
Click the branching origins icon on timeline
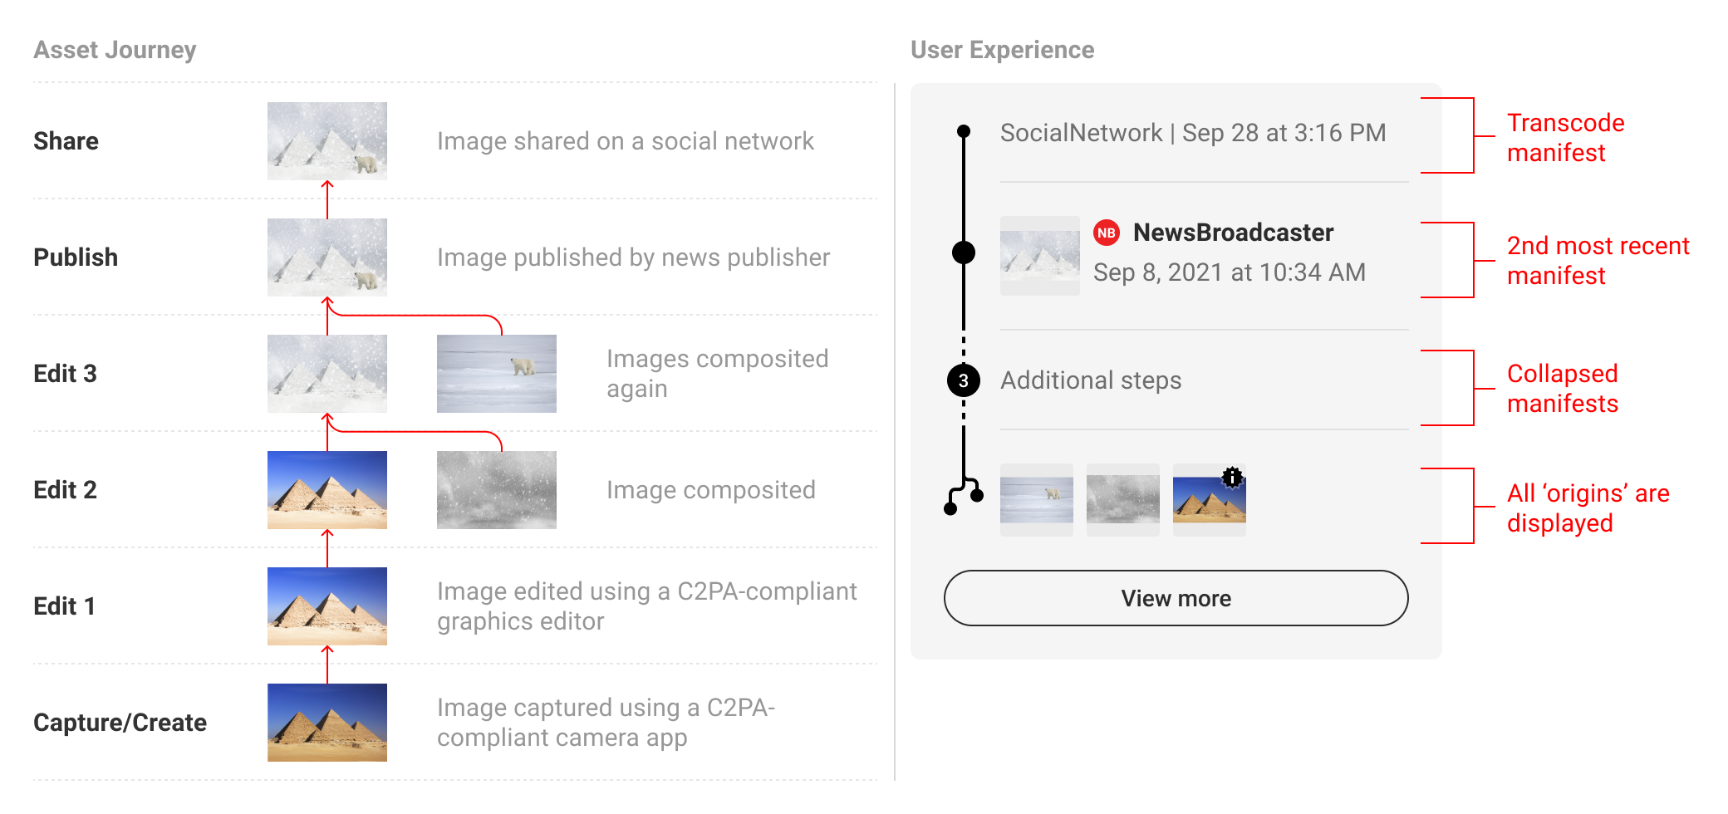(x=964, y=496)
